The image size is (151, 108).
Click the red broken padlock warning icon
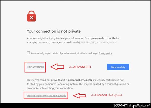click(31, 17)
